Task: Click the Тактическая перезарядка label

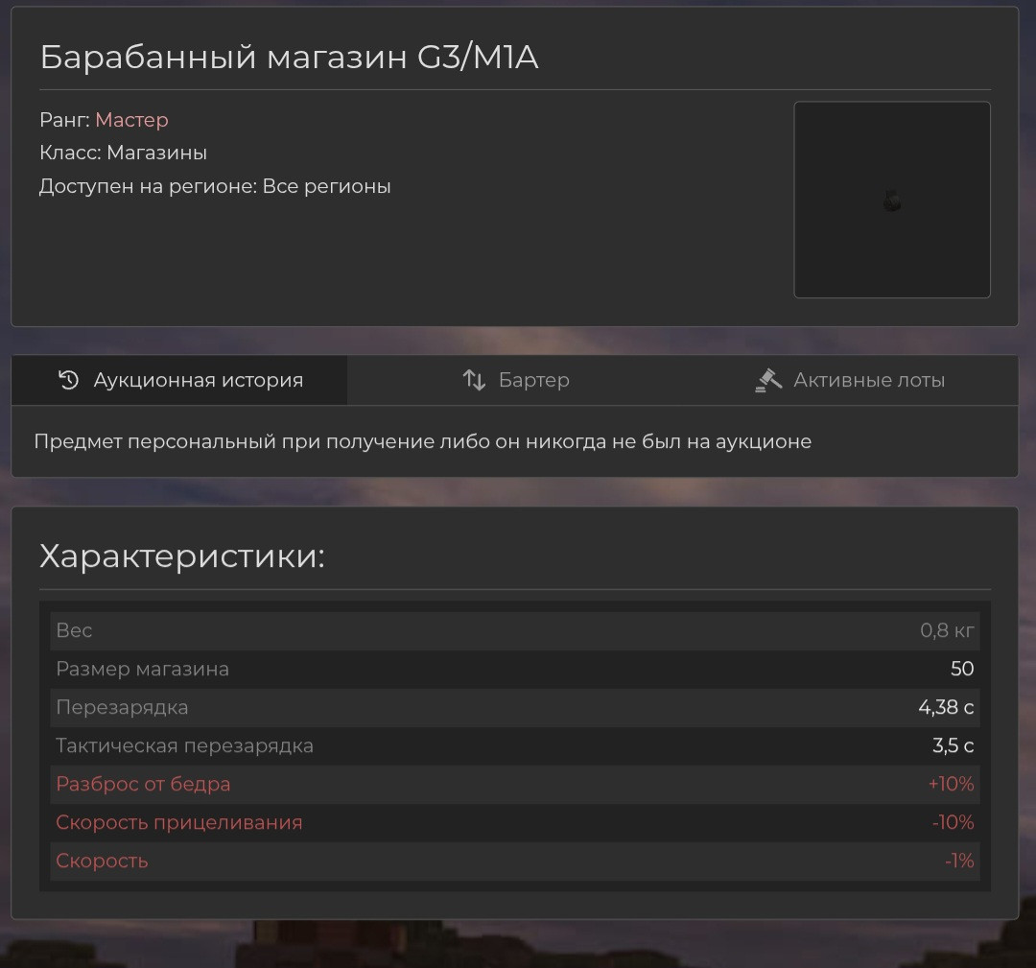Action: [x=184, y=745]
